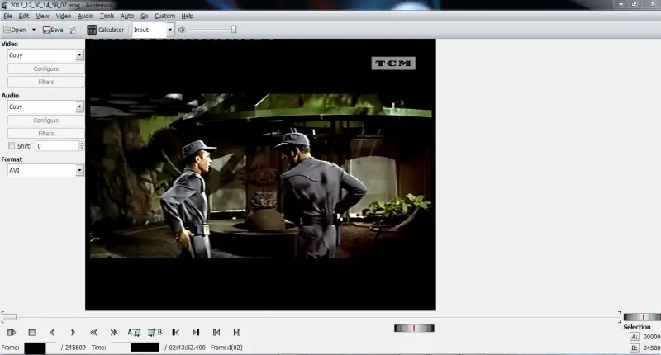Click the Time input field
The height and width of the screenshot is (355, 661).
pyautogui.click(x=136, y=348)
